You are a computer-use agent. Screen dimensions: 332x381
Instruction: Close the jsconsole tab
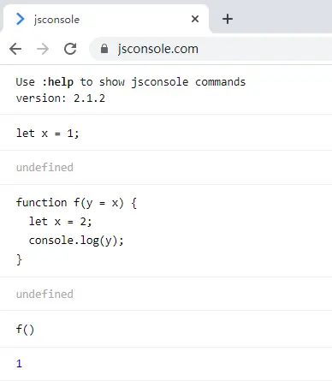coord(195,19)
